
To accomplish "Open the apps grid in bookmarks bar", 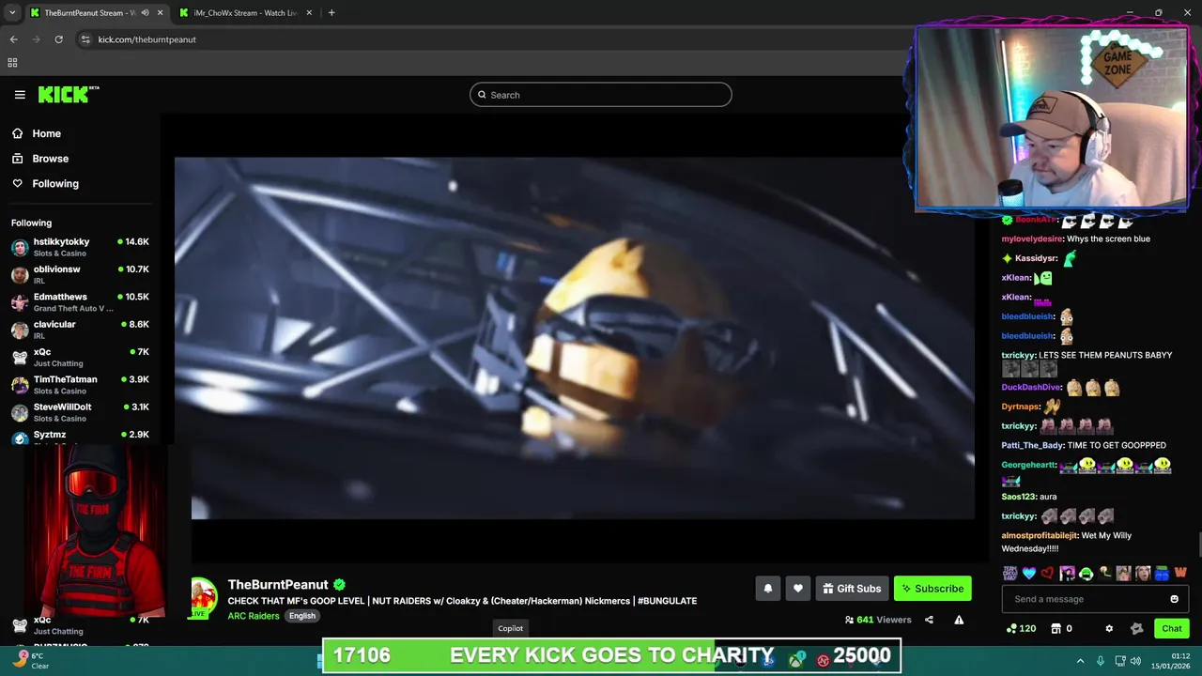I will (12, 63).
